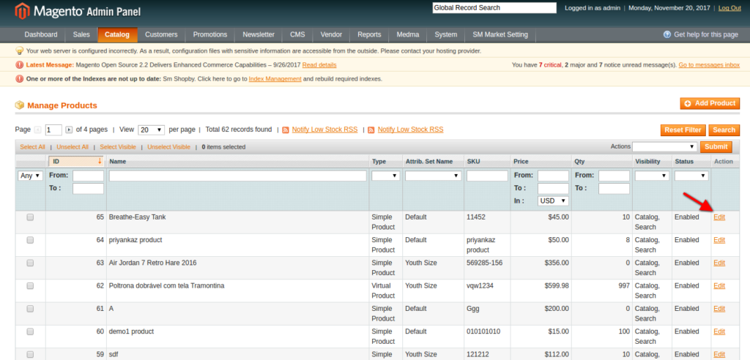The height and width of the screenshot is (360, 750).
Task: Click the ID column sort arrow
Action: click(x=100, y=162)
